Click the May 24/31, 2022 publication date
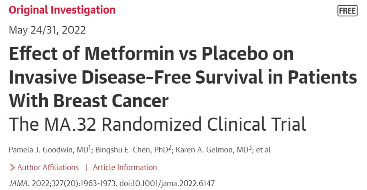This screenshot has width=367, height=190. tap(47, 30)
